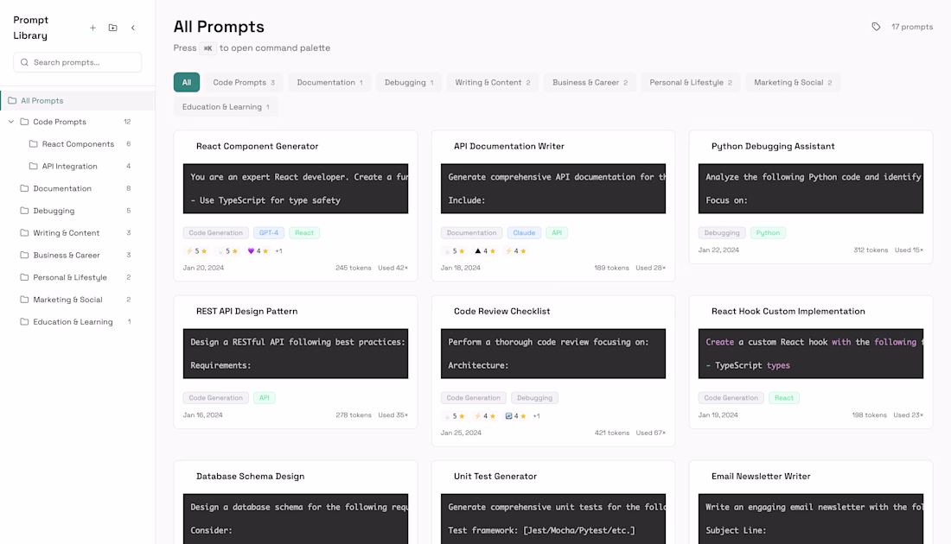Show the +1 extra ratings on Code Review Checklist
Screen dimensions: 951x544
click(536, 416)
